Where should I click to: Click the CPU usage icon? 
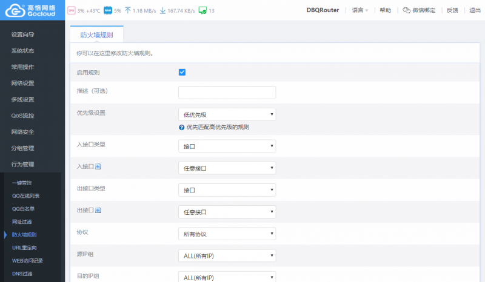[x=71, y=10]
